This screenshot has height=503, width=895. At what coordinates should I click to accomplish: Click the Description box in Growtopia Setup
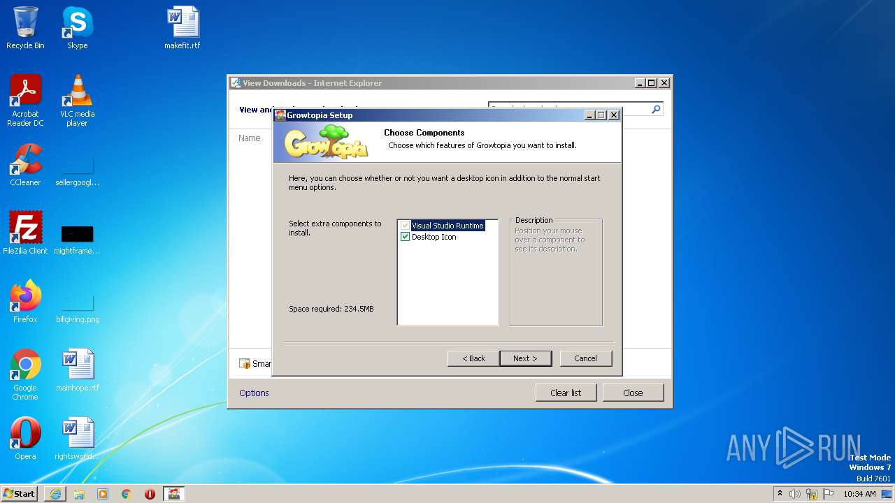coord(556,272)
